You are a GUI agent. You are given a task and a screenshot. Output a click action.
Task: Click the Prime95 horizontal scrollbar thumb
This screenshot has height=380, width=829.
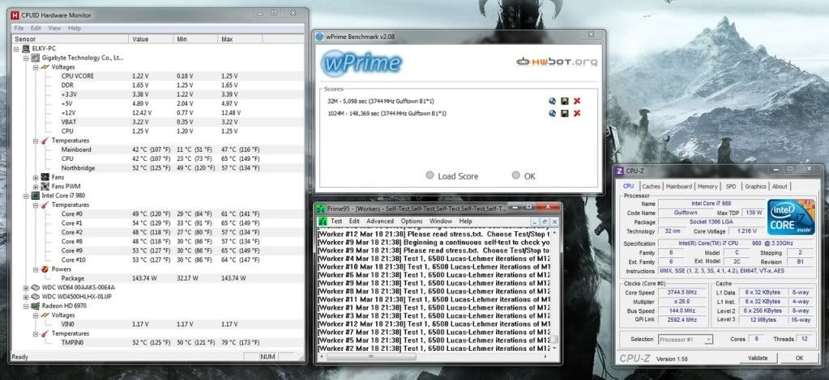click(370, 357)
